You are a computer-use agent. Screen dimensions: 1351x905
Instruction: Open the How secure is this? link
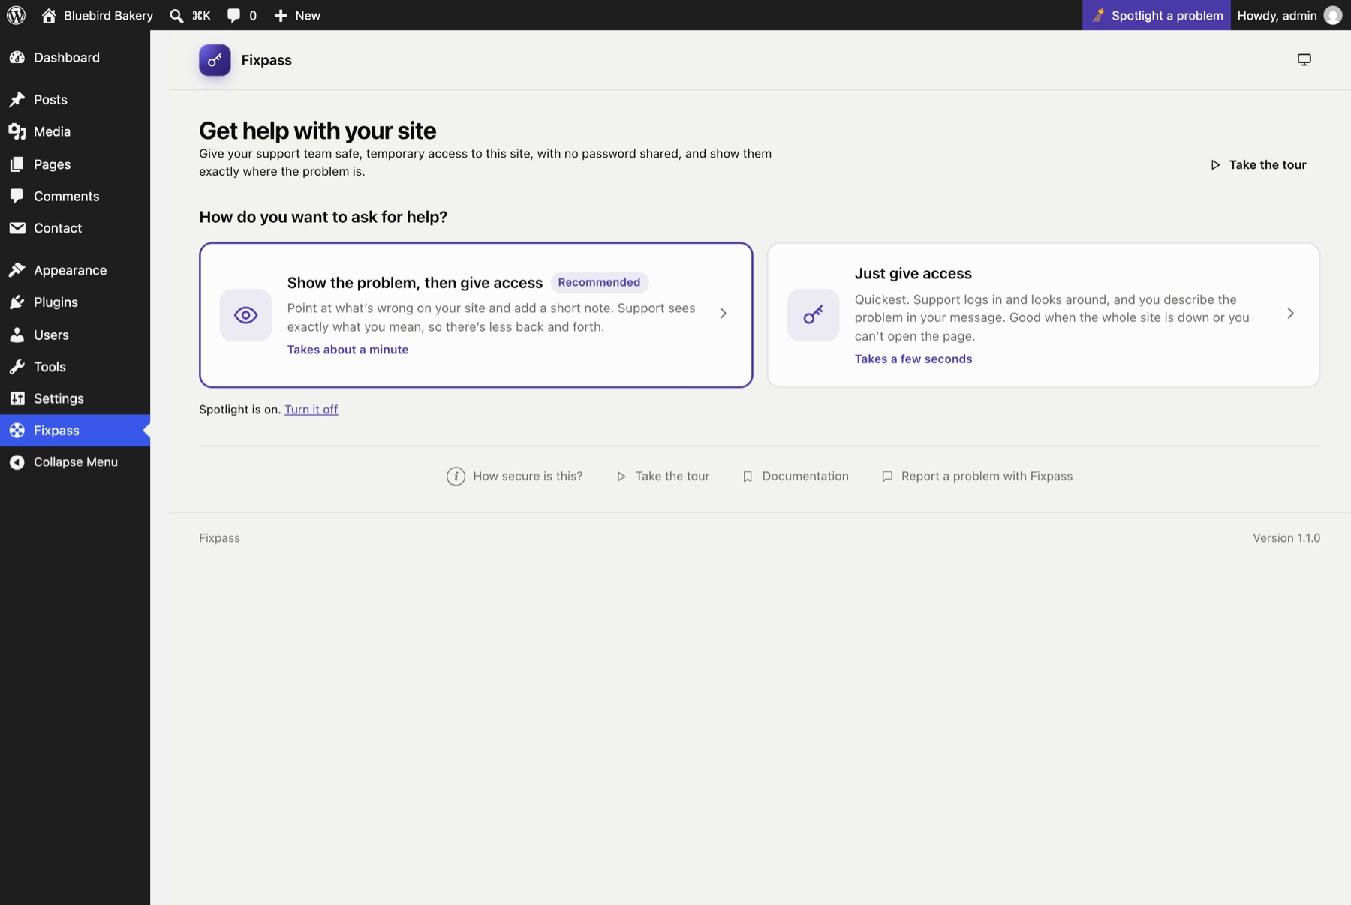(x=515, y=477)
